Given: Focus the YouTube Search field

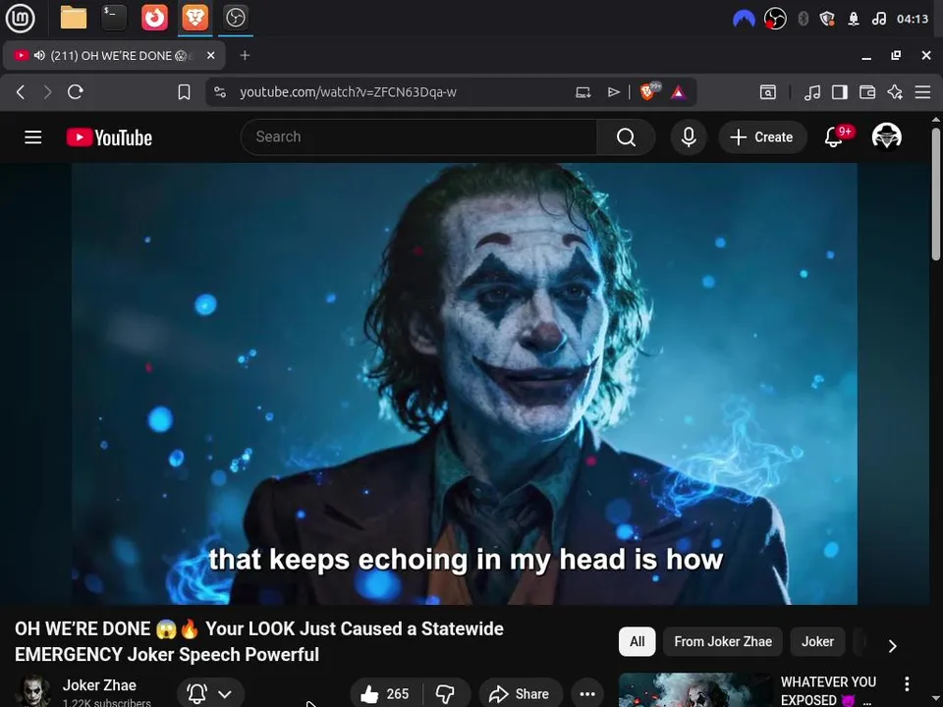Looking at the screenshot, I should [418, 137].
